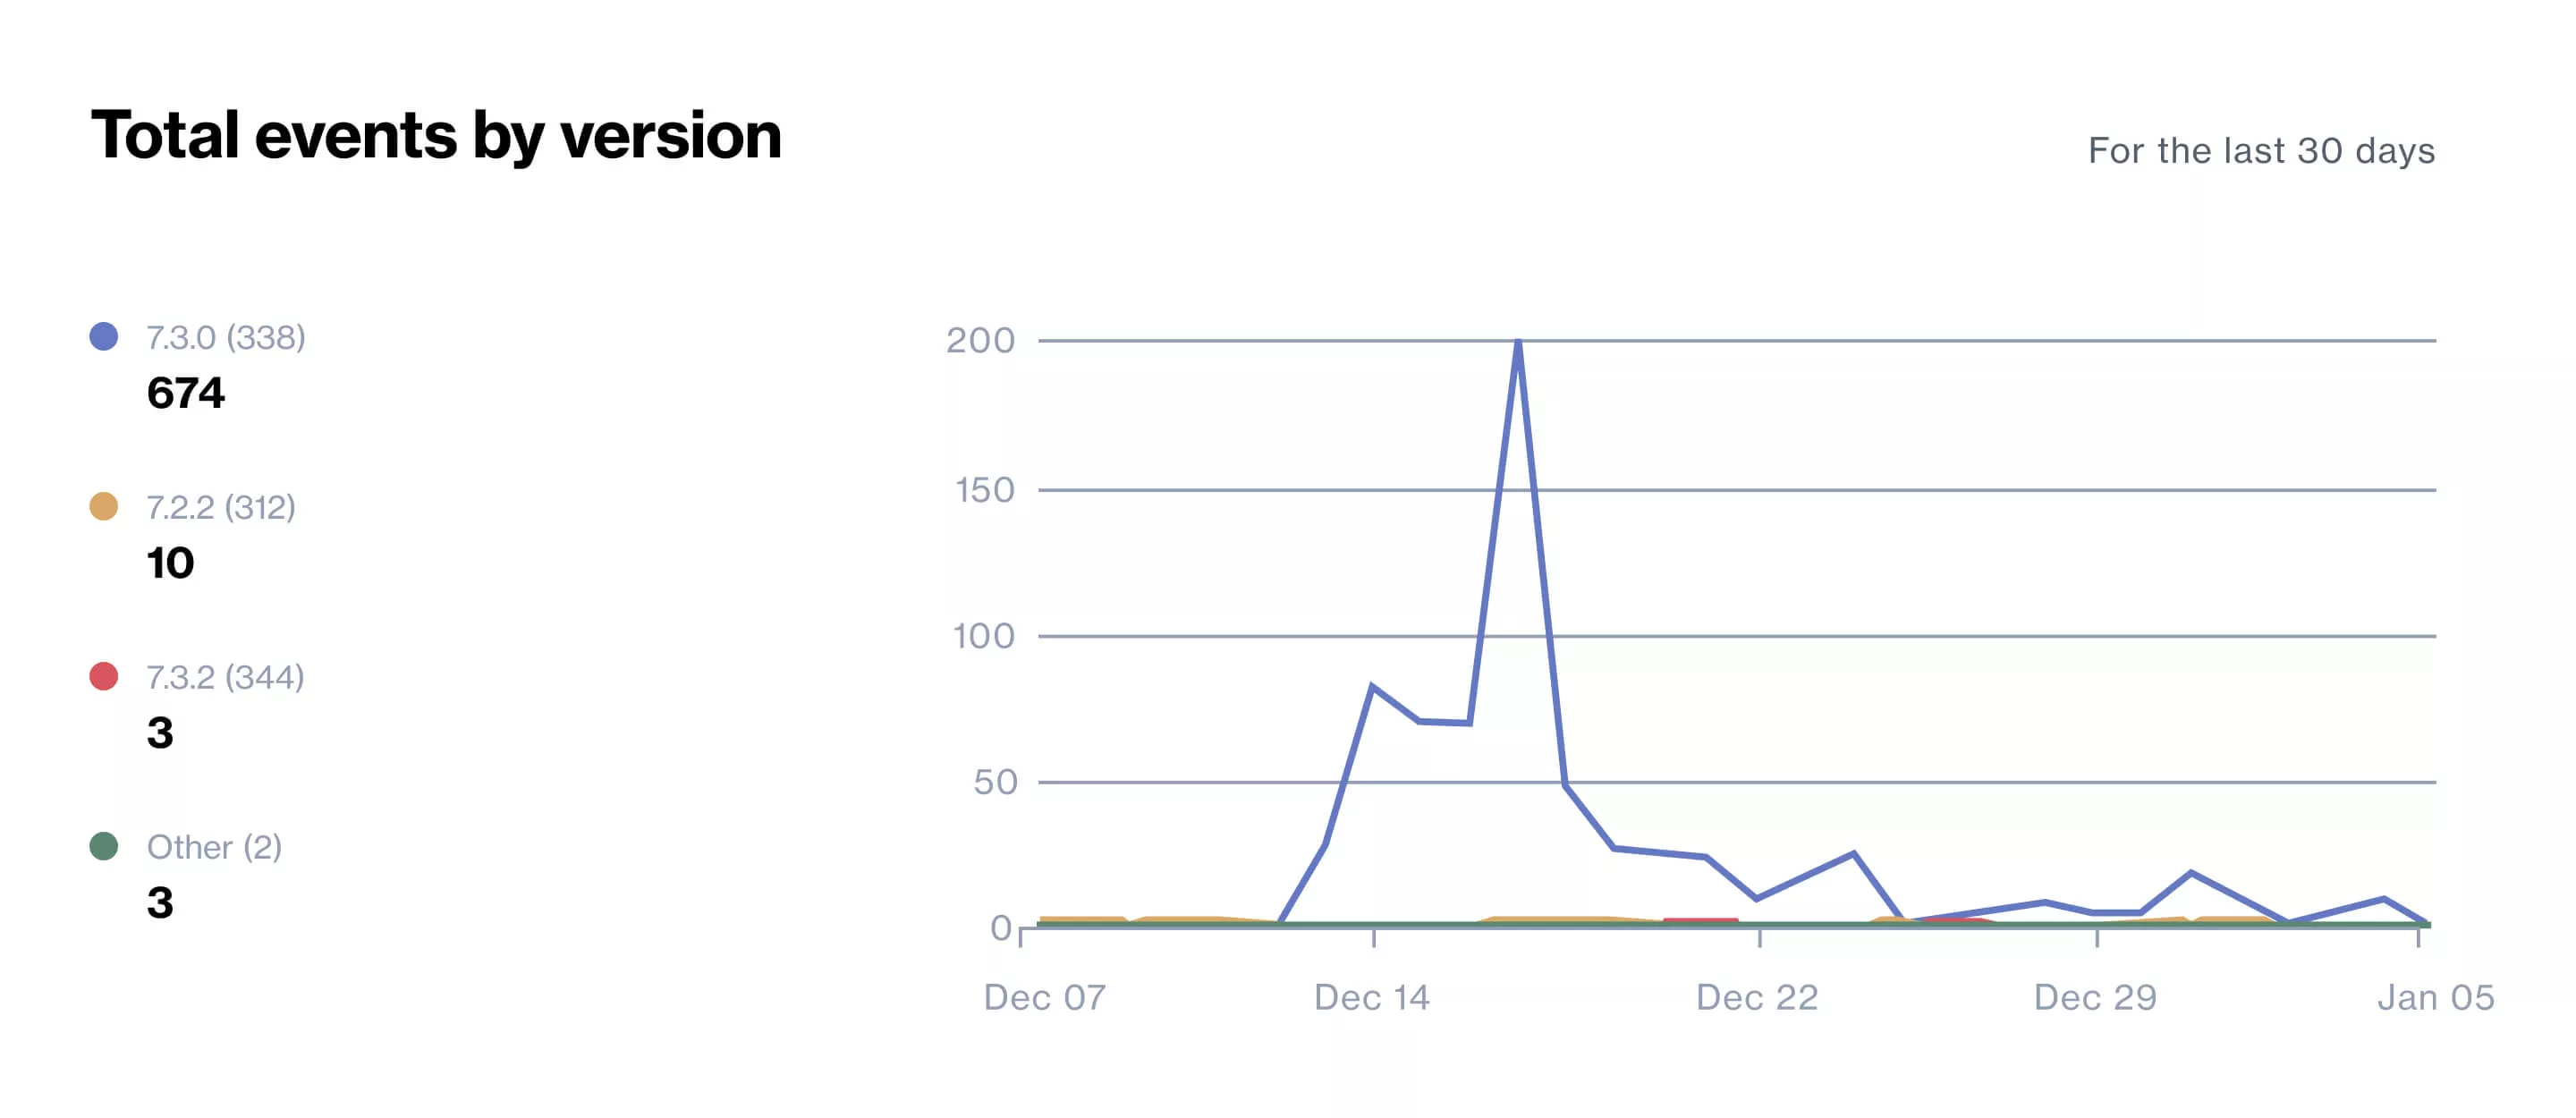This screenshot has width=2576, height=1118.
Task: Click the 100 y-axis value label
Action: pos(984,636)
